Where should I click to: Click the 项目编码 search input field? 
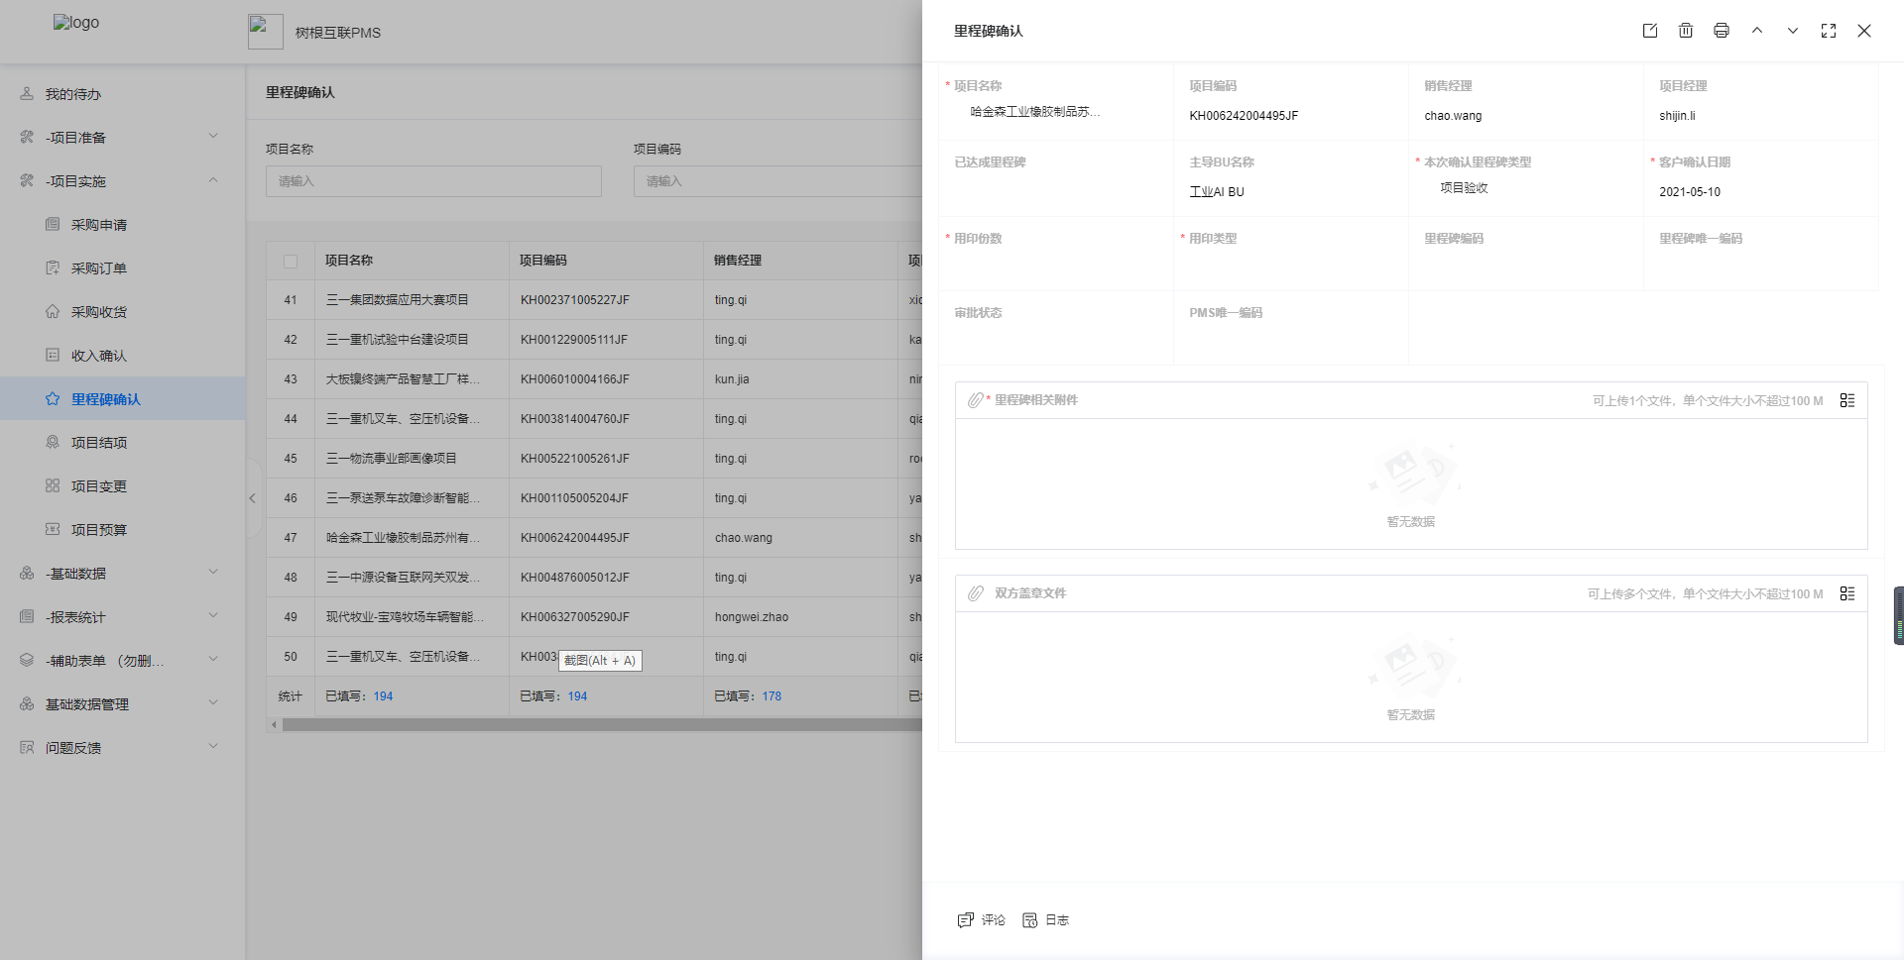tap(778, 181)
